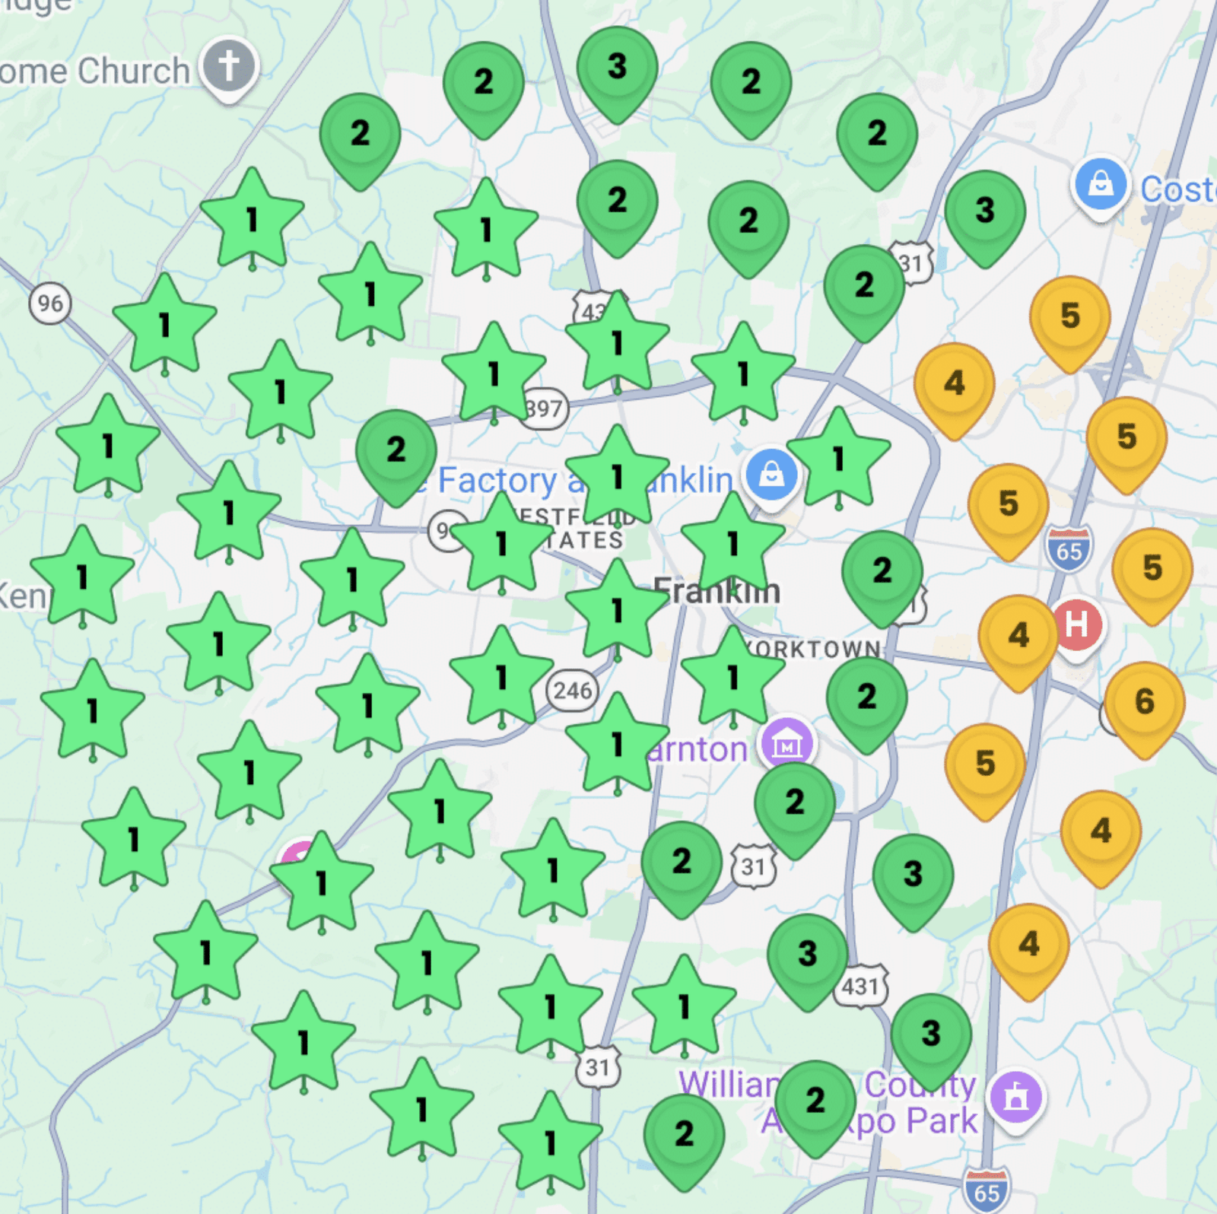
Task: Click green pin 2 left of Factory label
Action: click(x=396, y=450)
